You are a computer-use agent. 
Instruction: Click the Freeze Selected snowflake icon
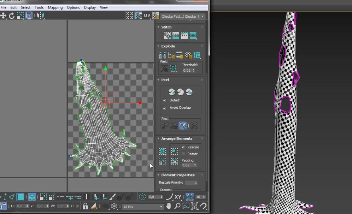114,206
